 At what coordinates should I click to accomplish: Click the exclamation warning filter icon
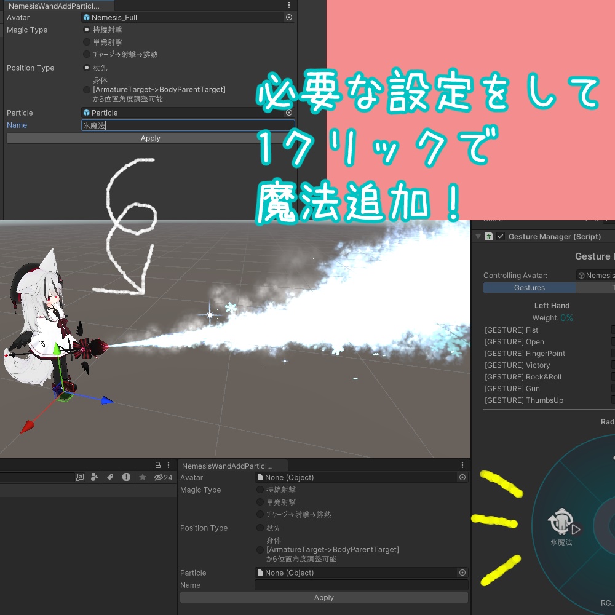click(x=126, y=477)
